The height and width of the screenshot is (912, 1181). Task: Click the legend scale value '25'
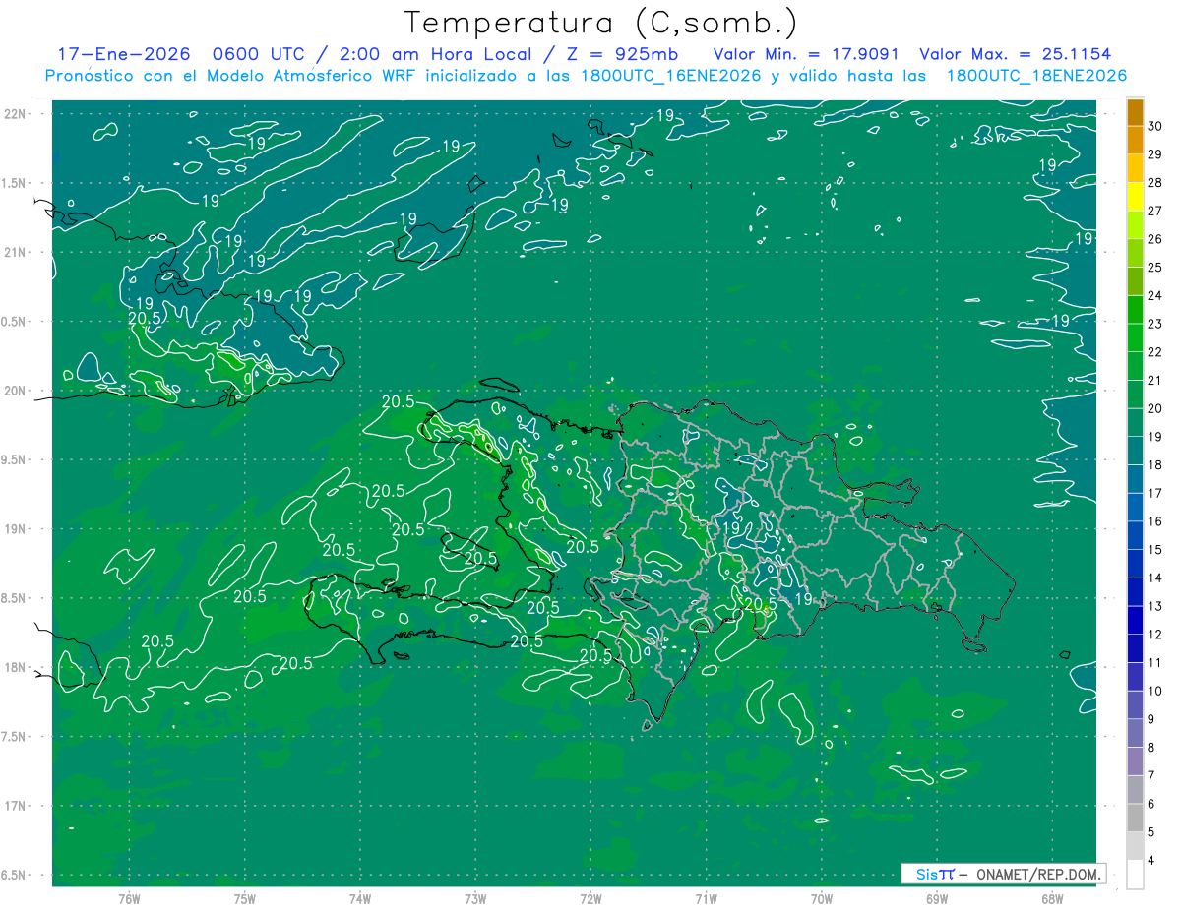[x=1155, y=267]
